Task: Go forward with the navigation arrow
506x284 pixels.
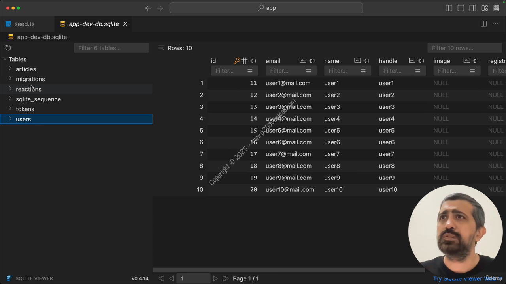Action: click(x=160, y=8)
